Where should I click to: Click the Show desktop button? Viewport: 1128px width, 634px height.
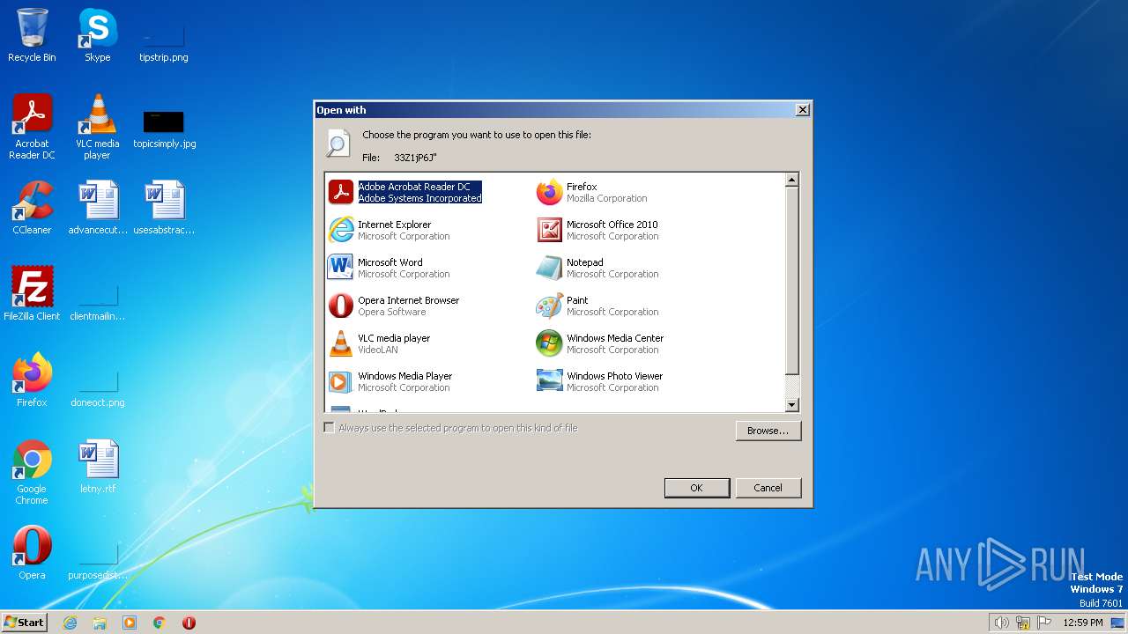point(1117,623)
